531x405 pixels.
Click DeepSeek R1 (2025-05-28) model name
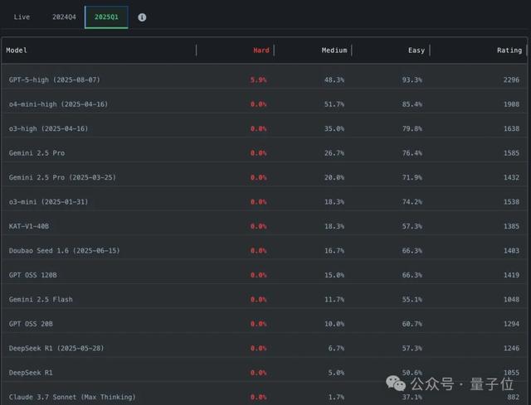coord(56,348)
